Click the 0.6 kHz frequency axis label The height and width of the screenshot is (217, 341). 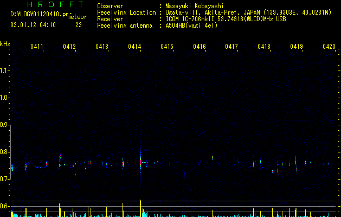coord(4,206)
